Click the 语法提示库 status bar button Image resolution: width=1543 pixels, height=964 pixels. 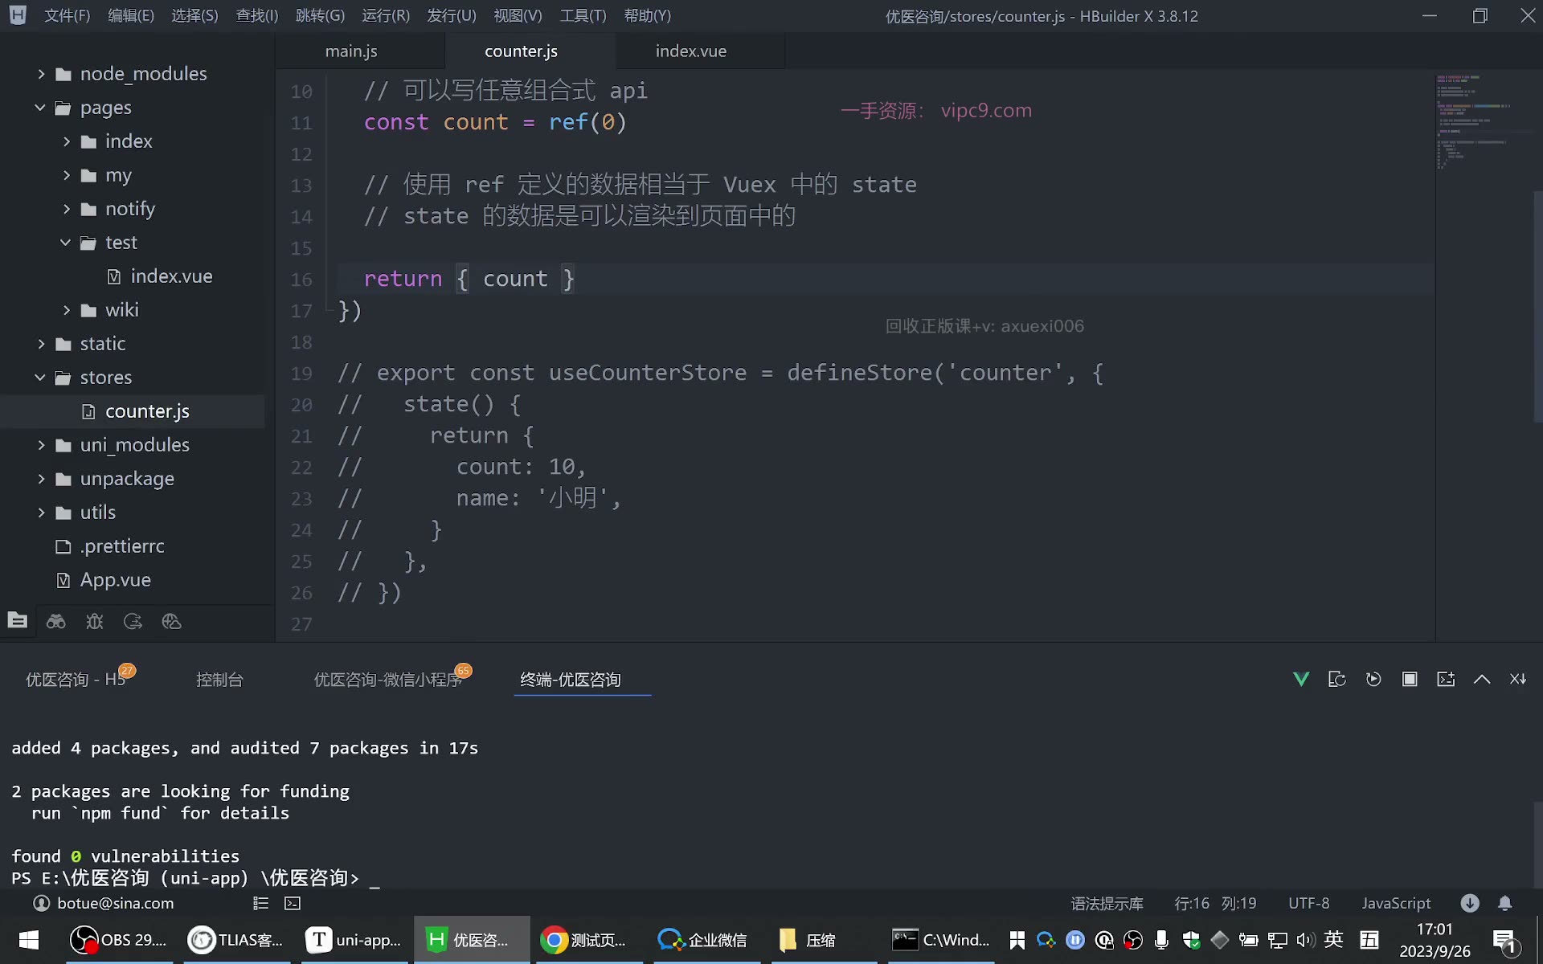coord(1107,904)
